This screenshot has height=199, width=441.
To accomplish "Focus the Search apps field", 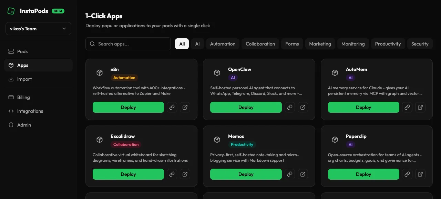I will click(128, 44).
